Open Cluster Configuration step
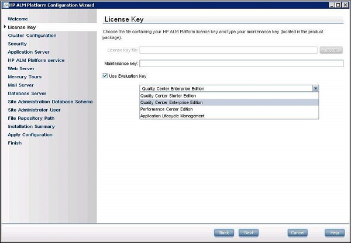Screen dimensions: 351x243 click(32, 36)
